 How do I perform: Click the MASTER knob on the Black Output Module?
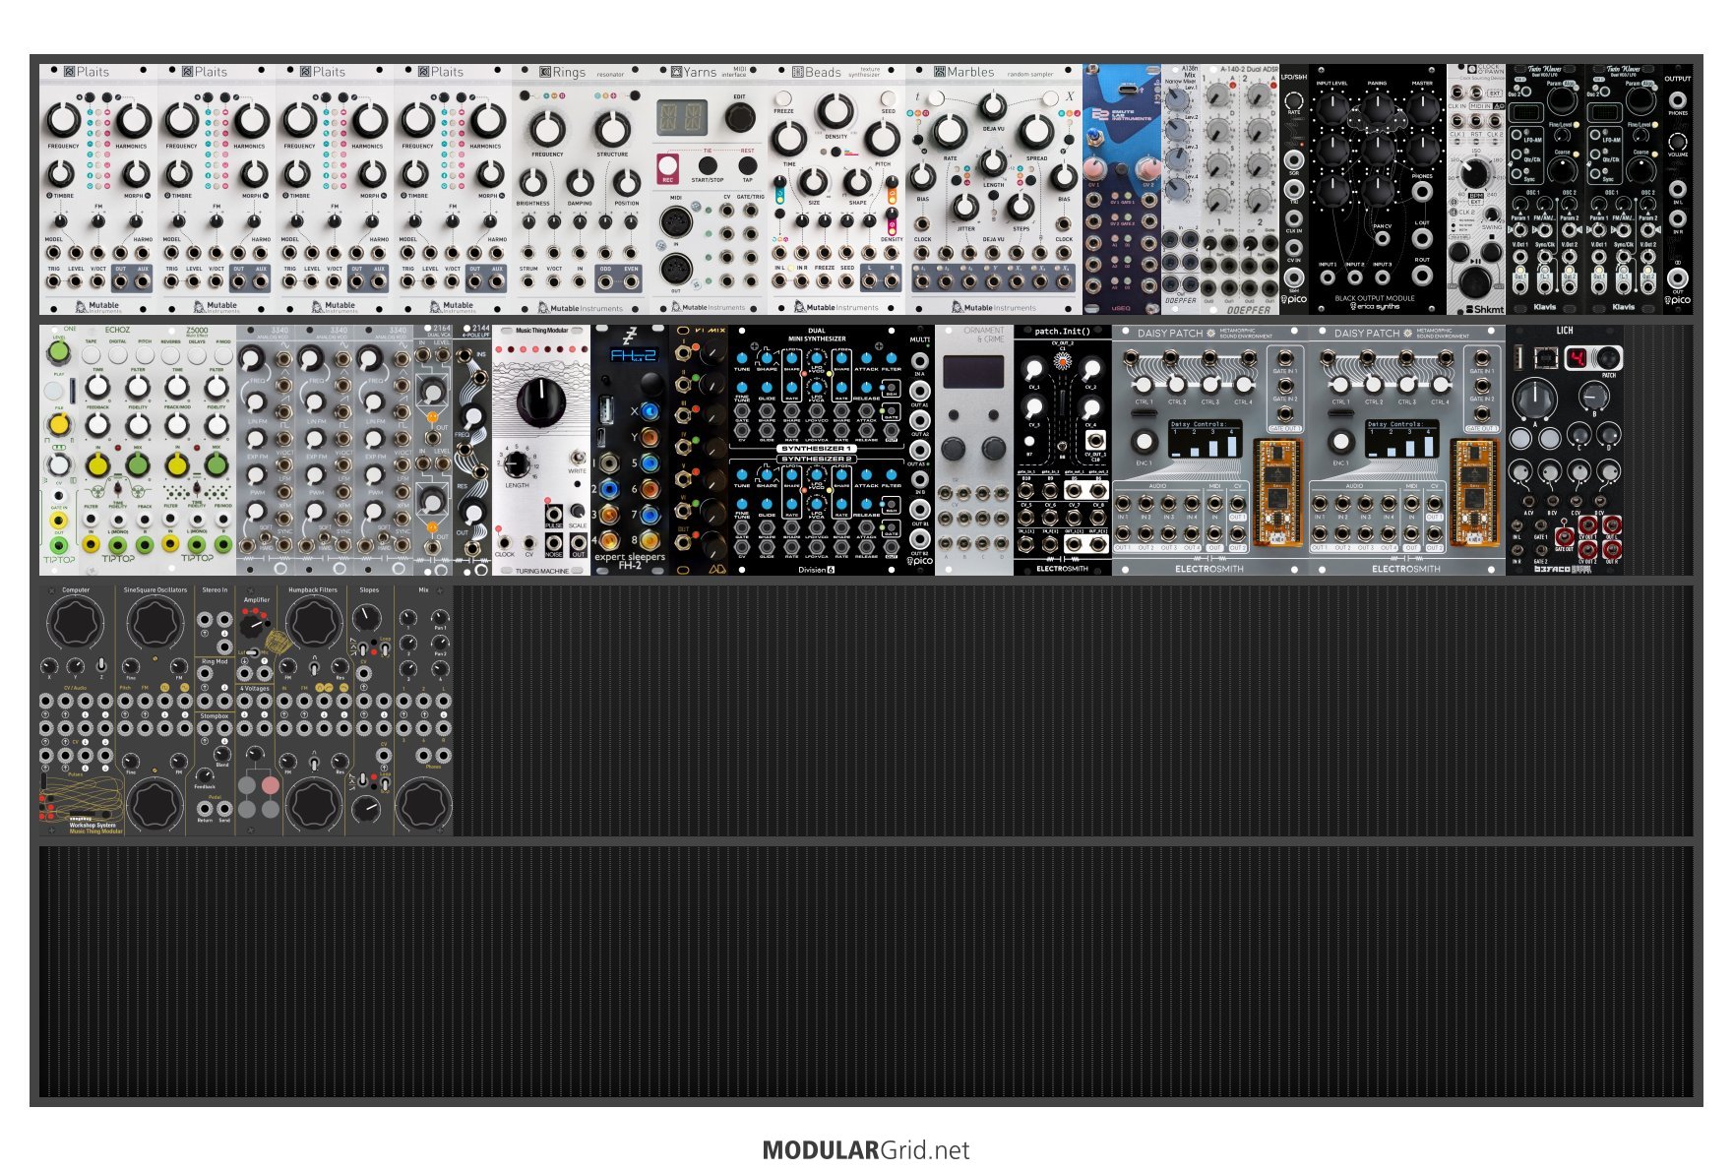tap(1422, 107)
